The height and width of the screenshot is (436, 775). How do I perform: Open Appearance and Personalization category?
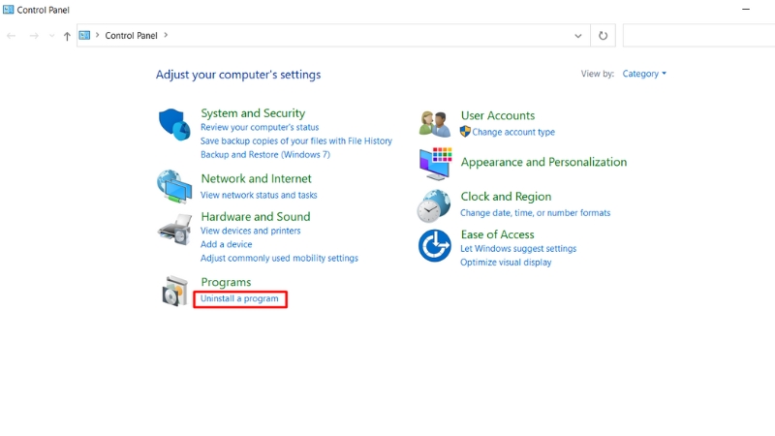click(543, 162)
